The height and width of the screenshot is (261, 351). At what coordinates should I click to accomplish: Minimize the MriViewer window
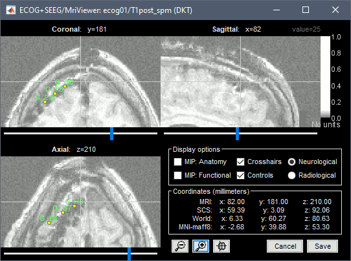pyautogui.click(x=277, y=10)
